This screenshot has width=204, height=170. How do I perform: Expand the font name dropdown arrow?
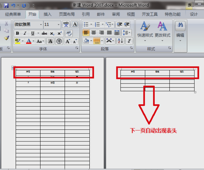click(x=41, y=25)
